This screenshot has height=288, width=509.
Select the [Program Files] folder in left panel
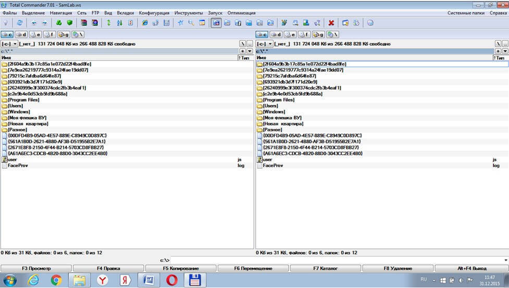pos(23,99)
